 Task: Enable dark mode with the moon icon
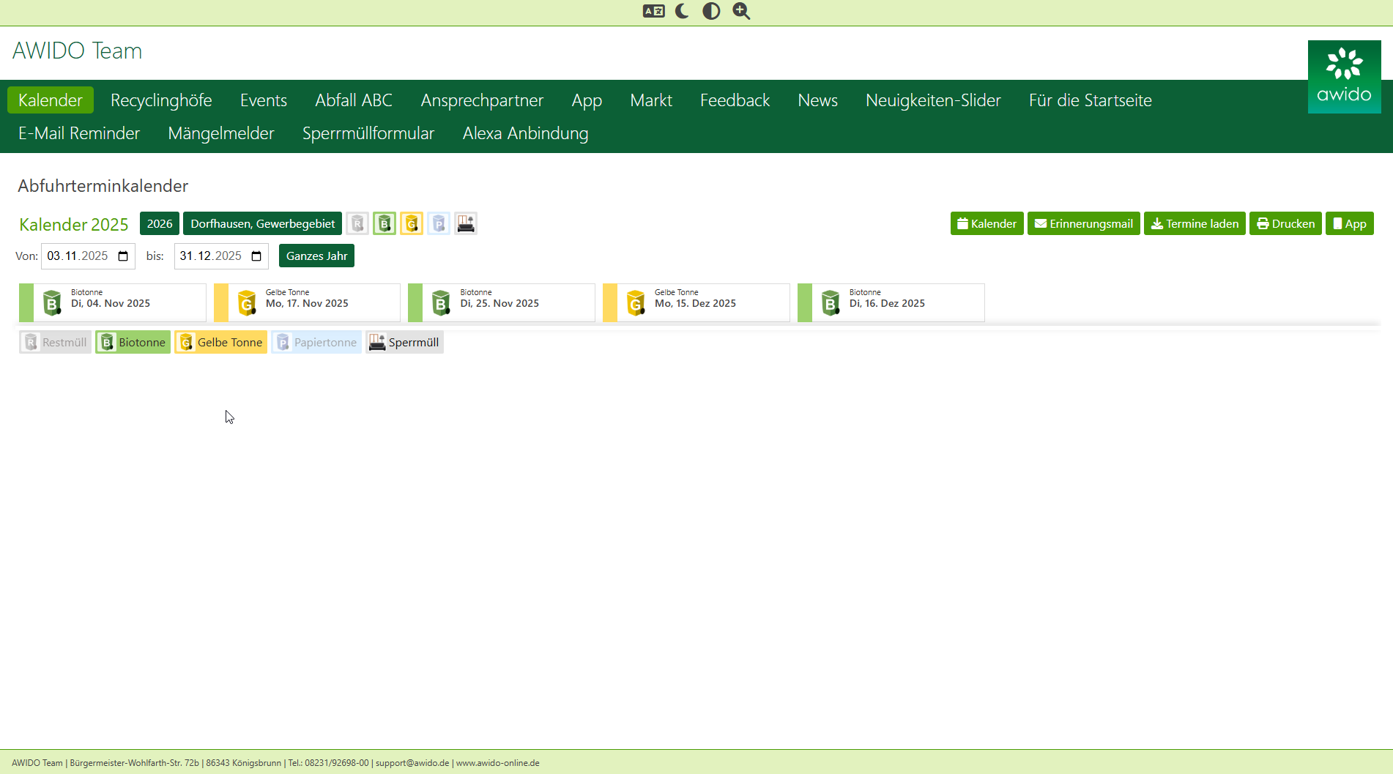tap(682, 11)
